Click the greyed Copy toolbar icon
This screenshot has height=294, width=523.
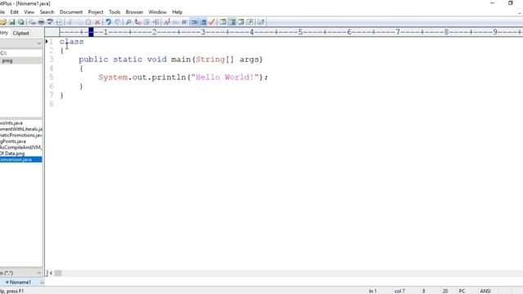click(x=79, y=22)
